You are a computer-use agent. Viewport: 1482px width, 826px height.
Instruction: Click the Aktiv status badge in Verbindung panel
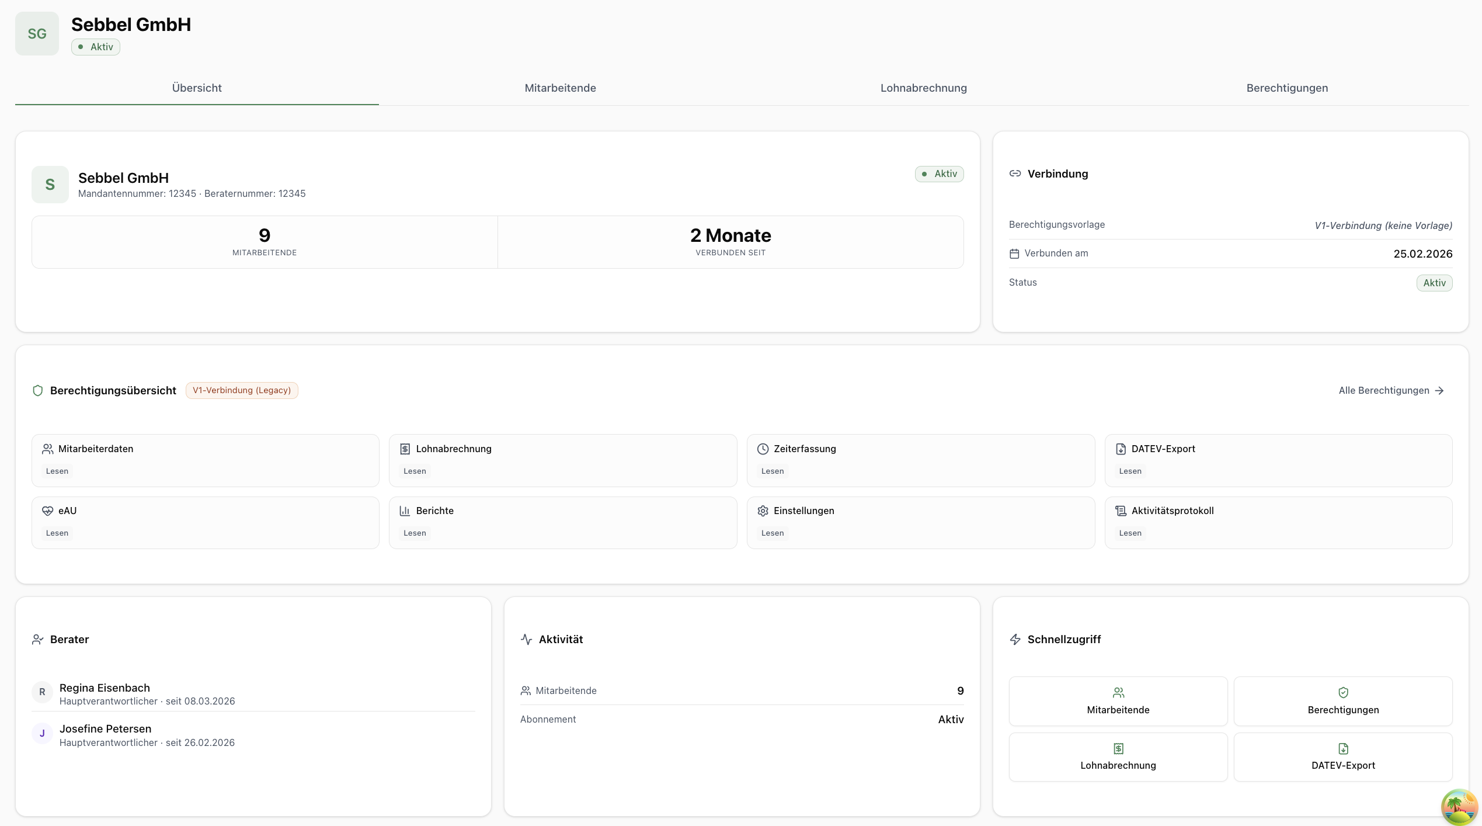click(1434, 283)
